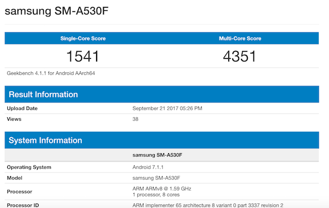This screenshot has height=208, width=329.
Task: Click the Operating System row label
Action: (29, 168)
